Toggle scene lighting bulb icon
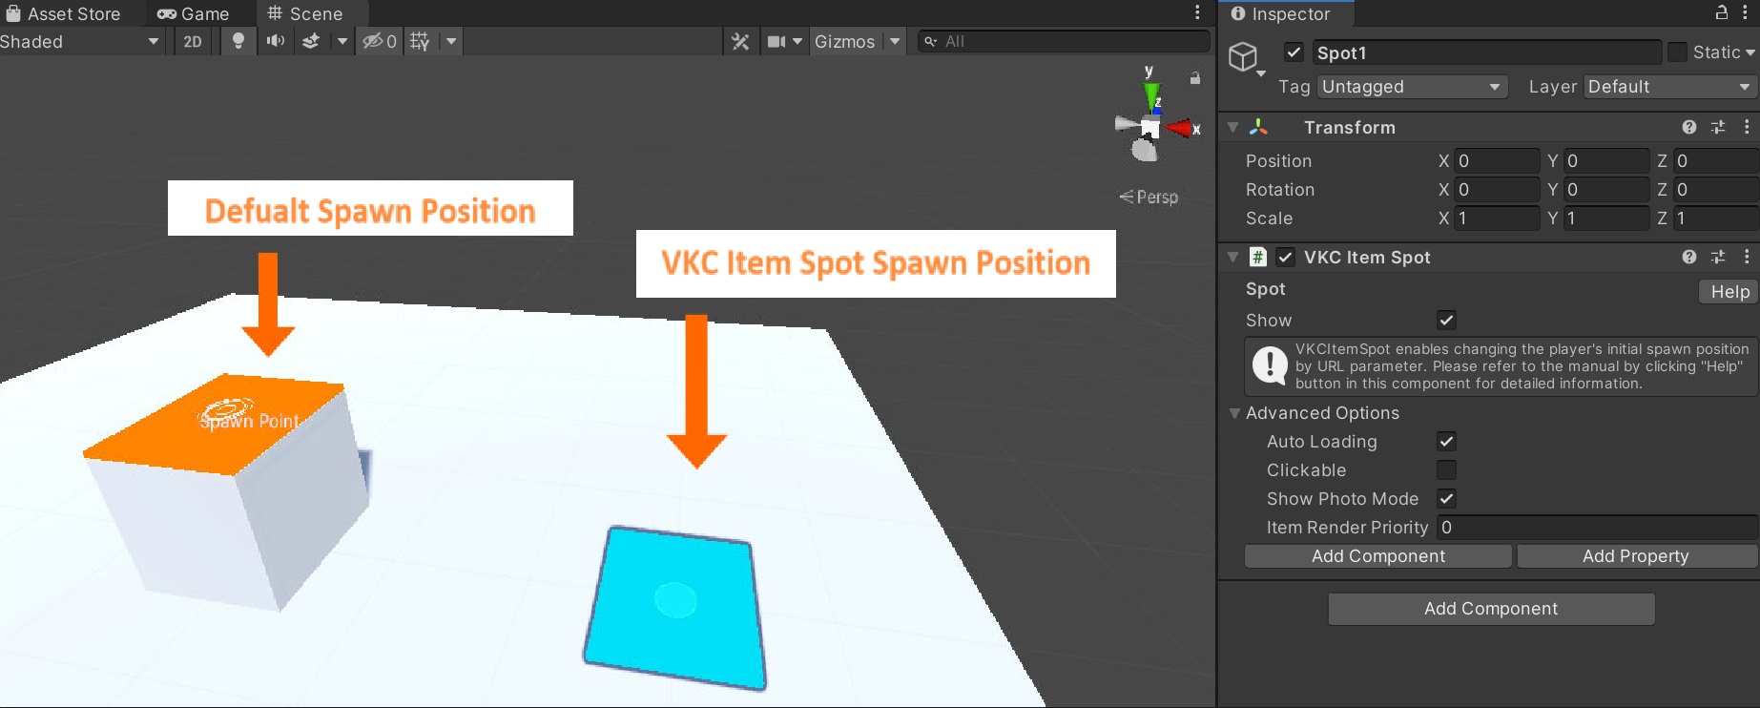The width and height of the screenshot is (1760, 708). click(238, 41)
